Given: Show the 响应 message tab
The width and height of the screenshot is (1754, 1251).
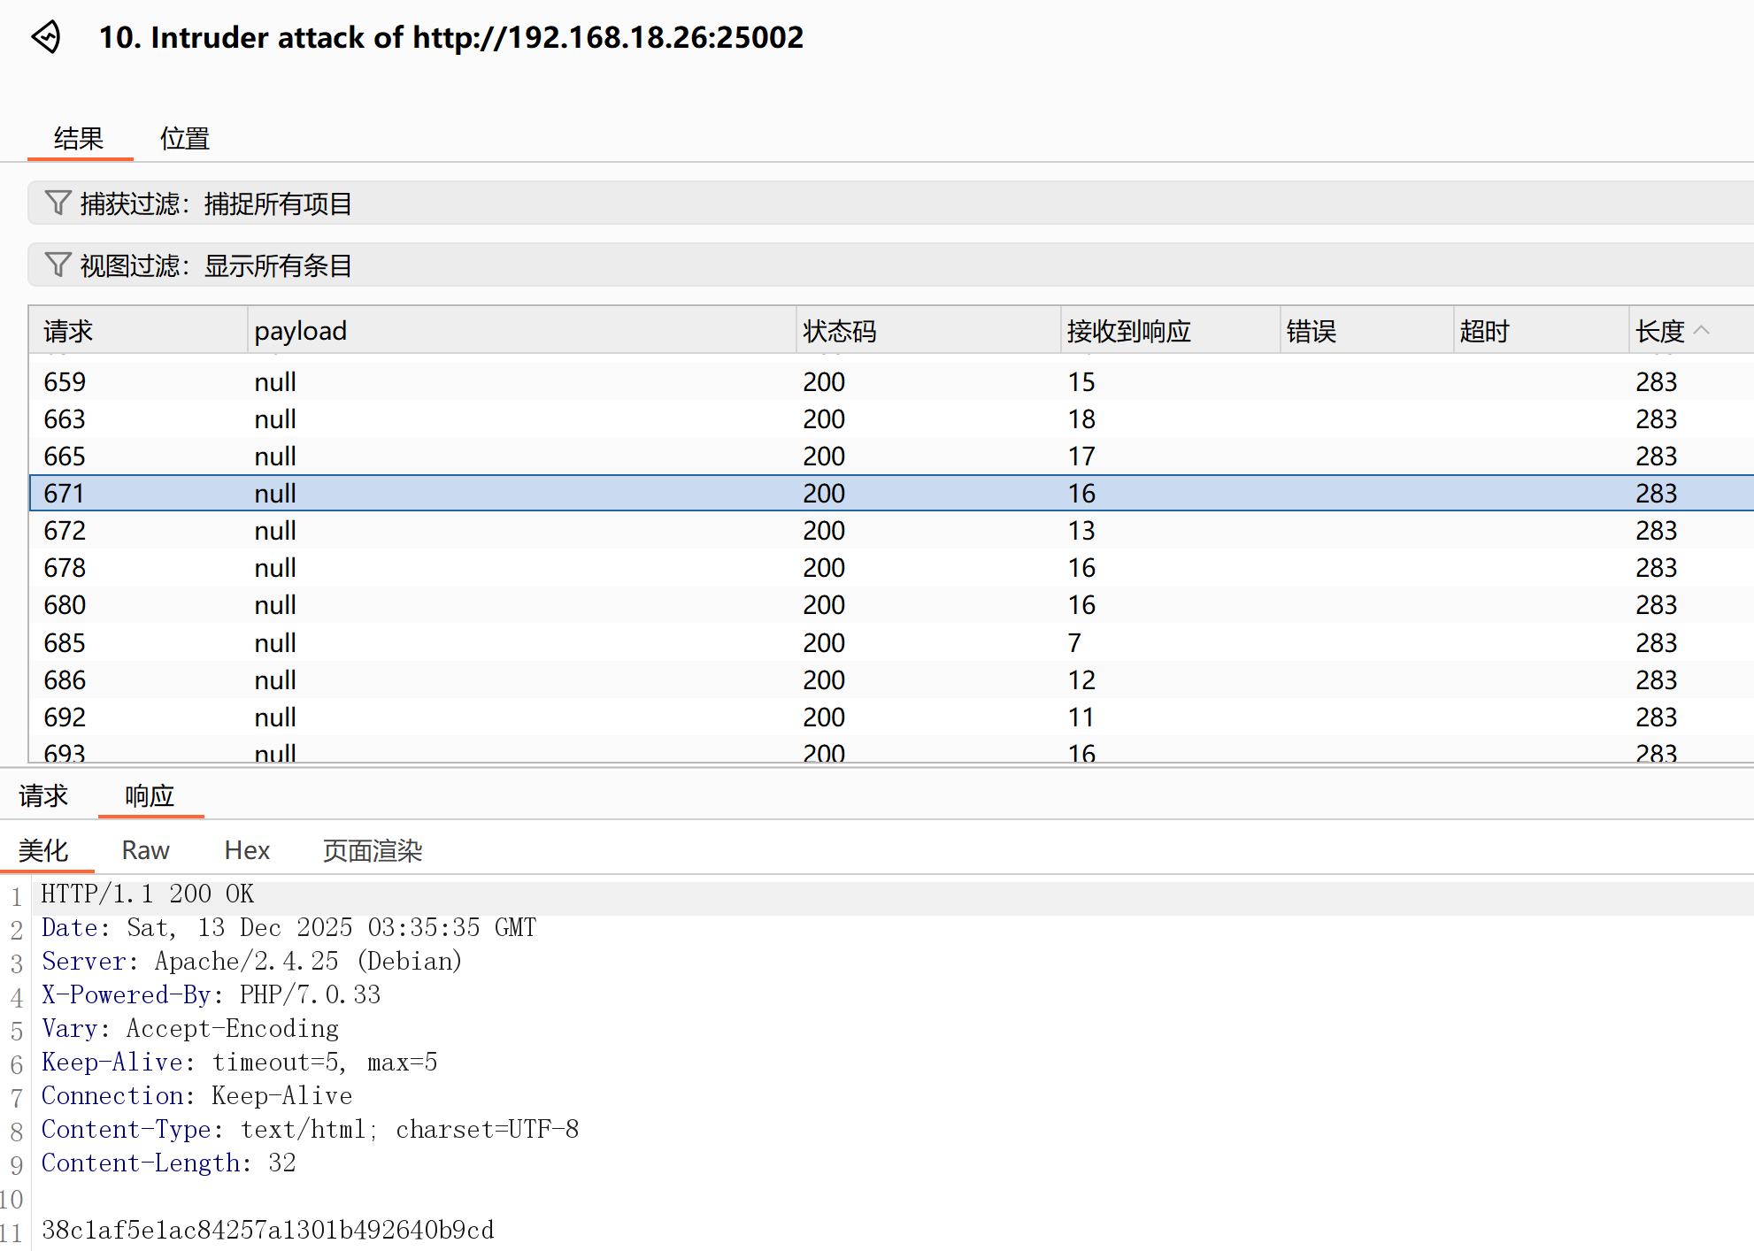Looking at the screenshot, I should click(x=150, y=796).
